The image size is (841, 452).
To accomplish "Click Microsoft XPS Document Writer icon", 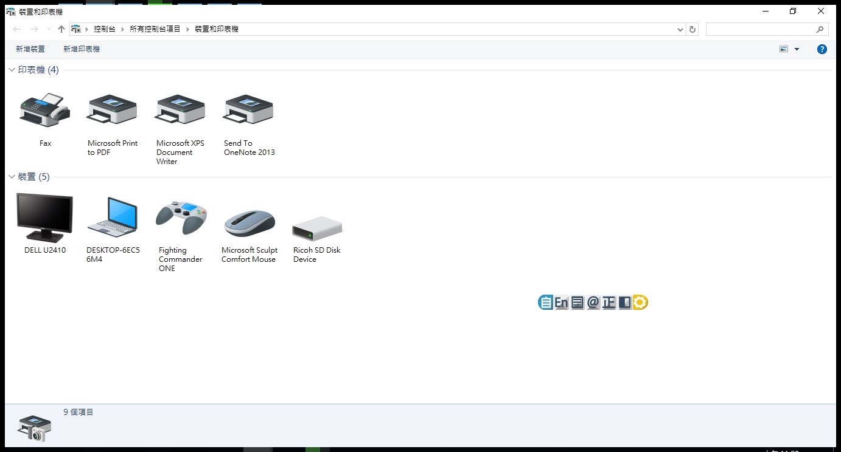I will tap(181, 111).
